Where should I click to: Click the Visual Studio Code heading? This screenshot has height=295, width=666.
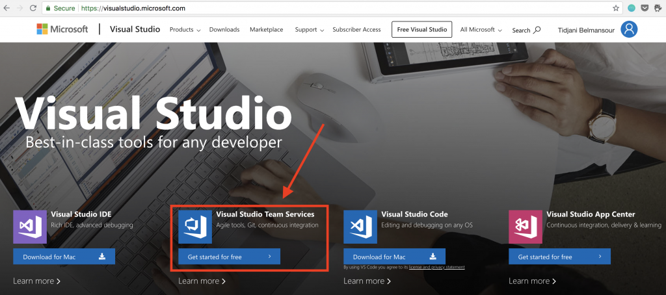tap(414, 214)
